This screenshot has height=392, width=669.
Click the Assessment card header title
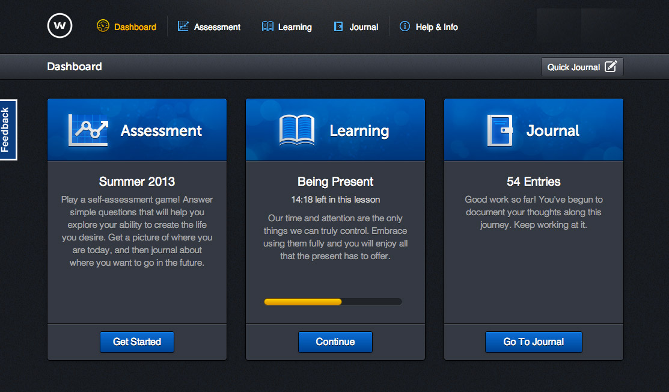161,130
